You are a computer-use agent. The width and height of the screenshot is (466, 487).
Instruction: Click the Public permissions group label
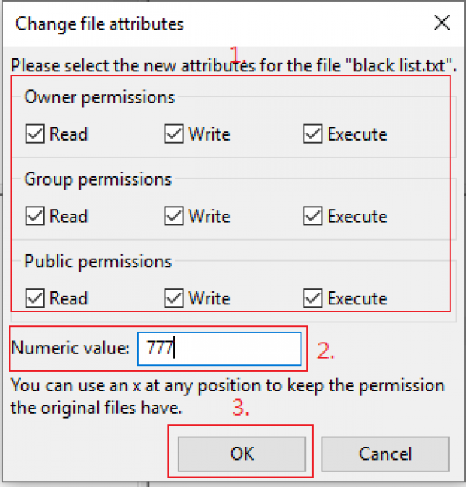click(x=98, y=261)
